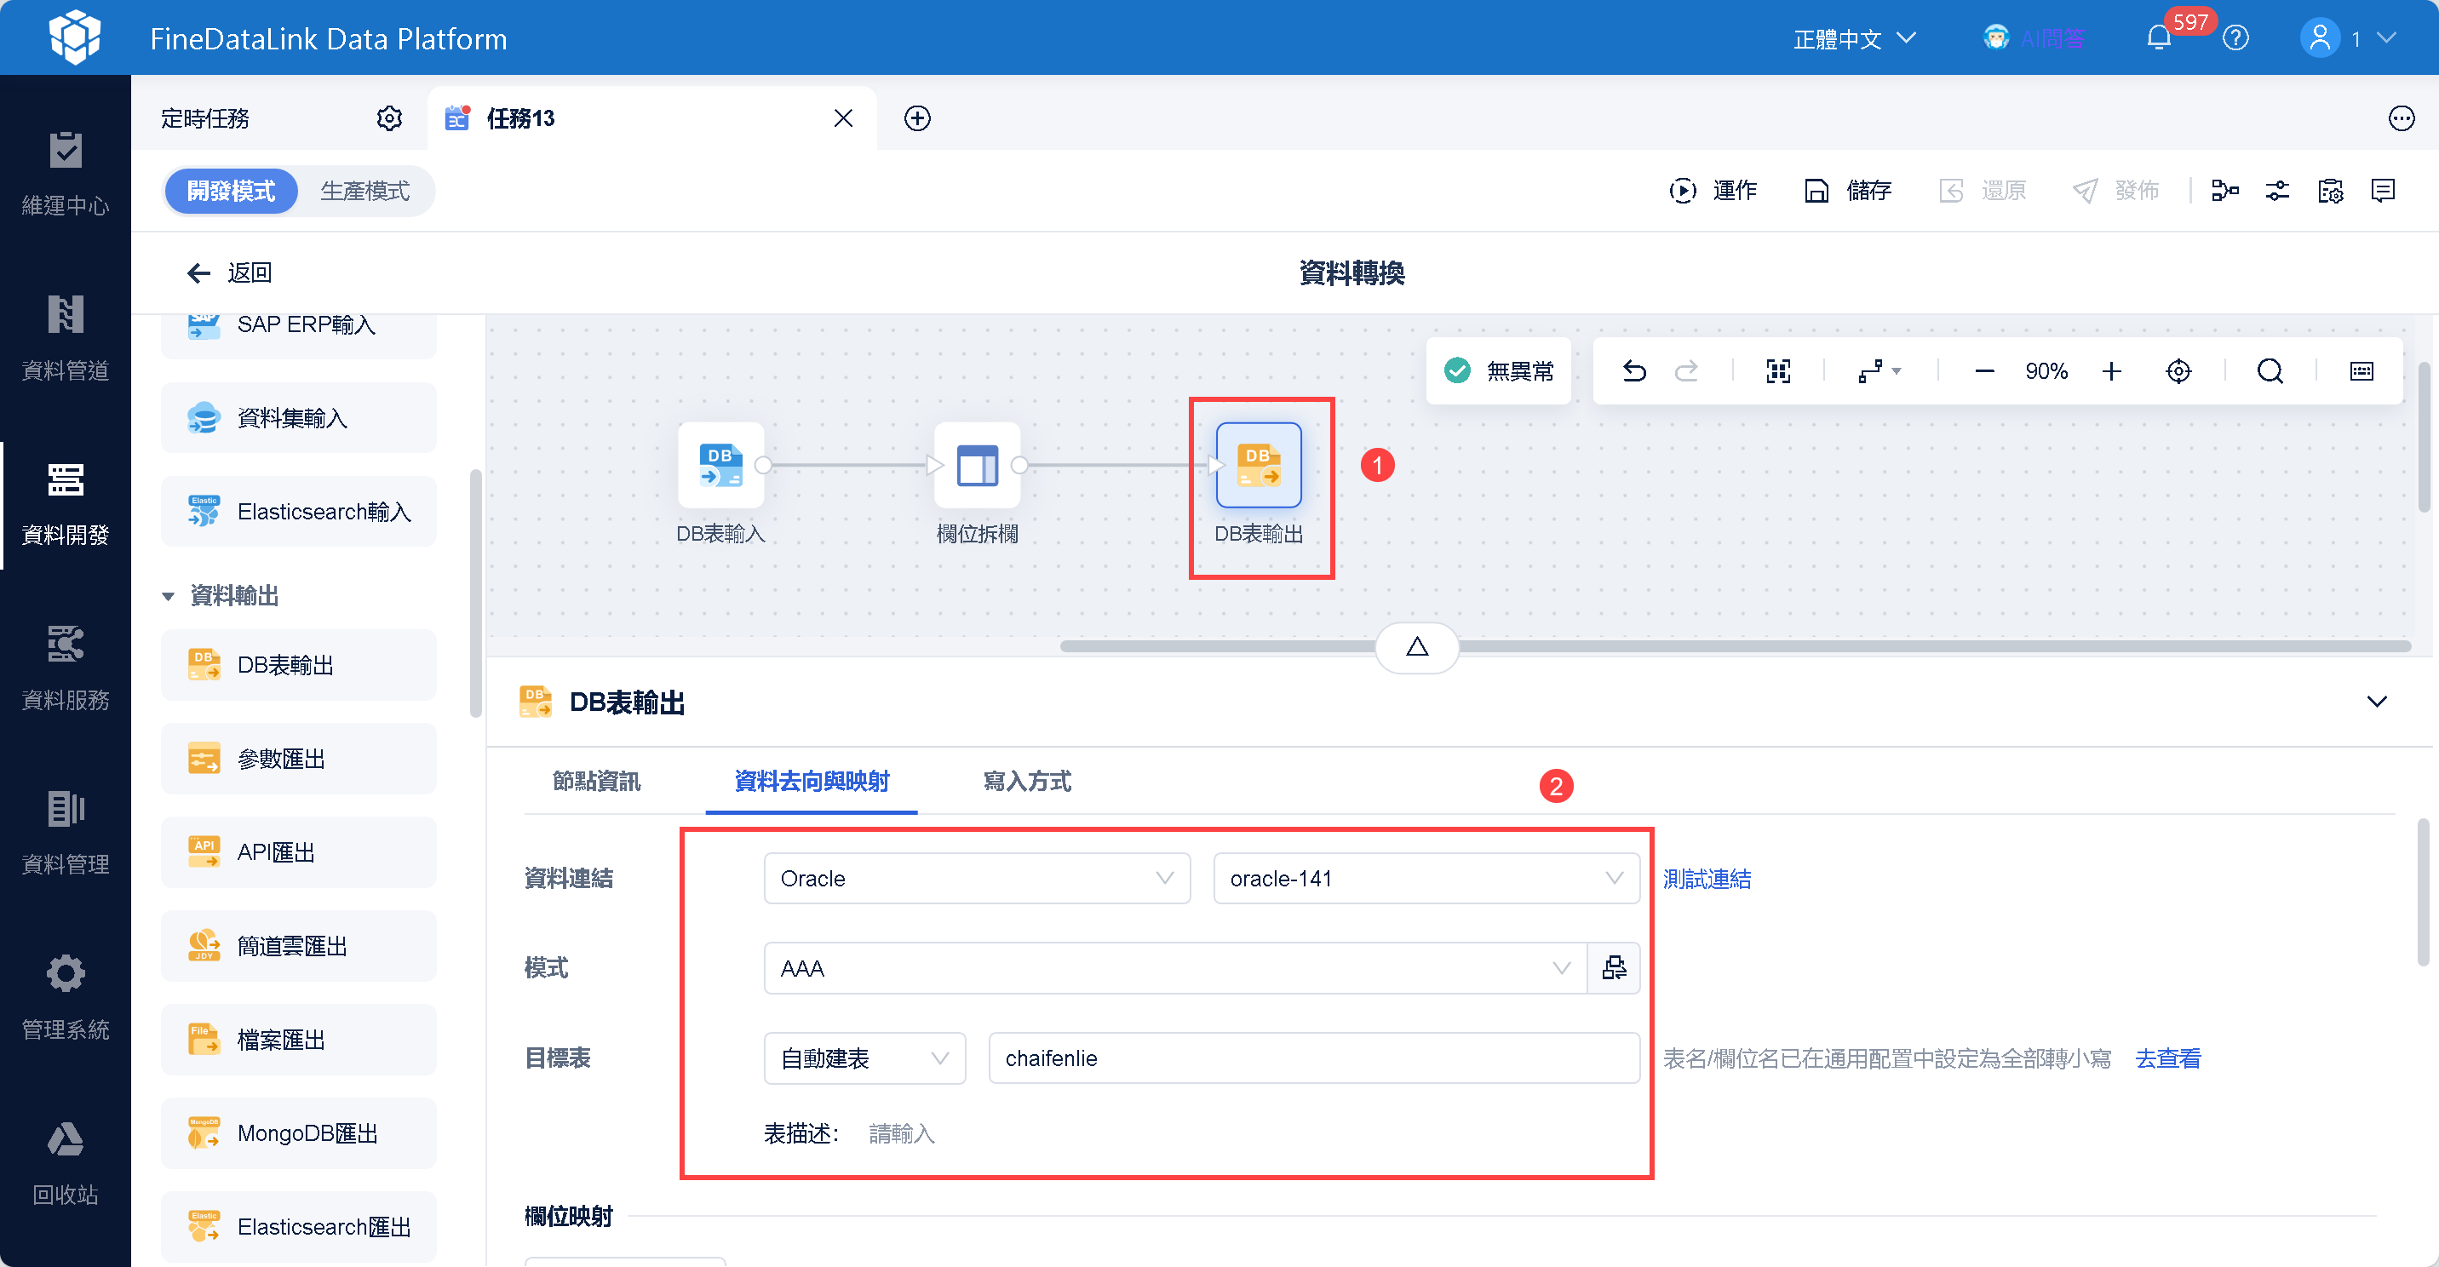Open the 節點資訊 tab
2439x1267 pixels.
tap(596, 781)
